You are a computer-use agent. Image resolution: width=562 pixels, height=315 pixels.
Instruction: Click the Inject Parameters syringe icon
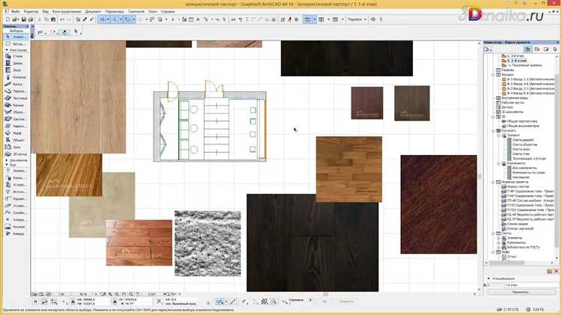point(91,19)
